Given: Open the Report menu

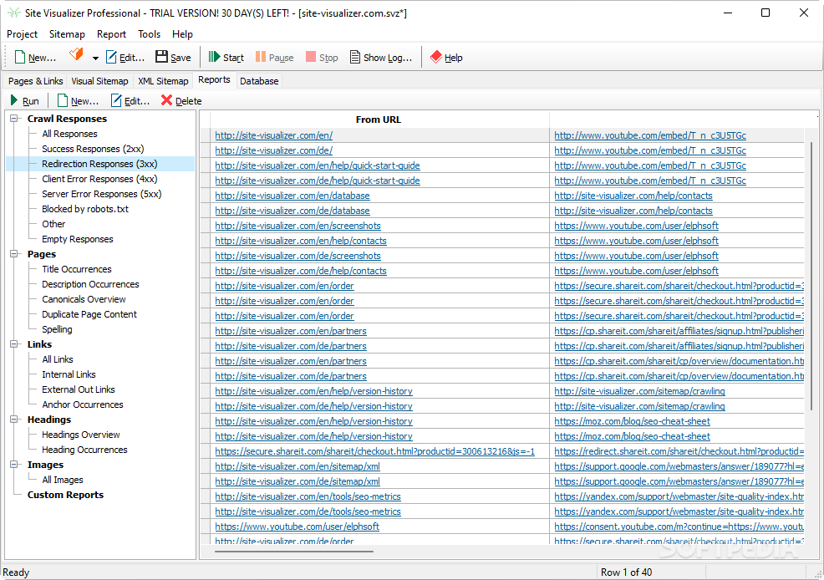Looking at the screenshot, I should click(x=111, y=34).
